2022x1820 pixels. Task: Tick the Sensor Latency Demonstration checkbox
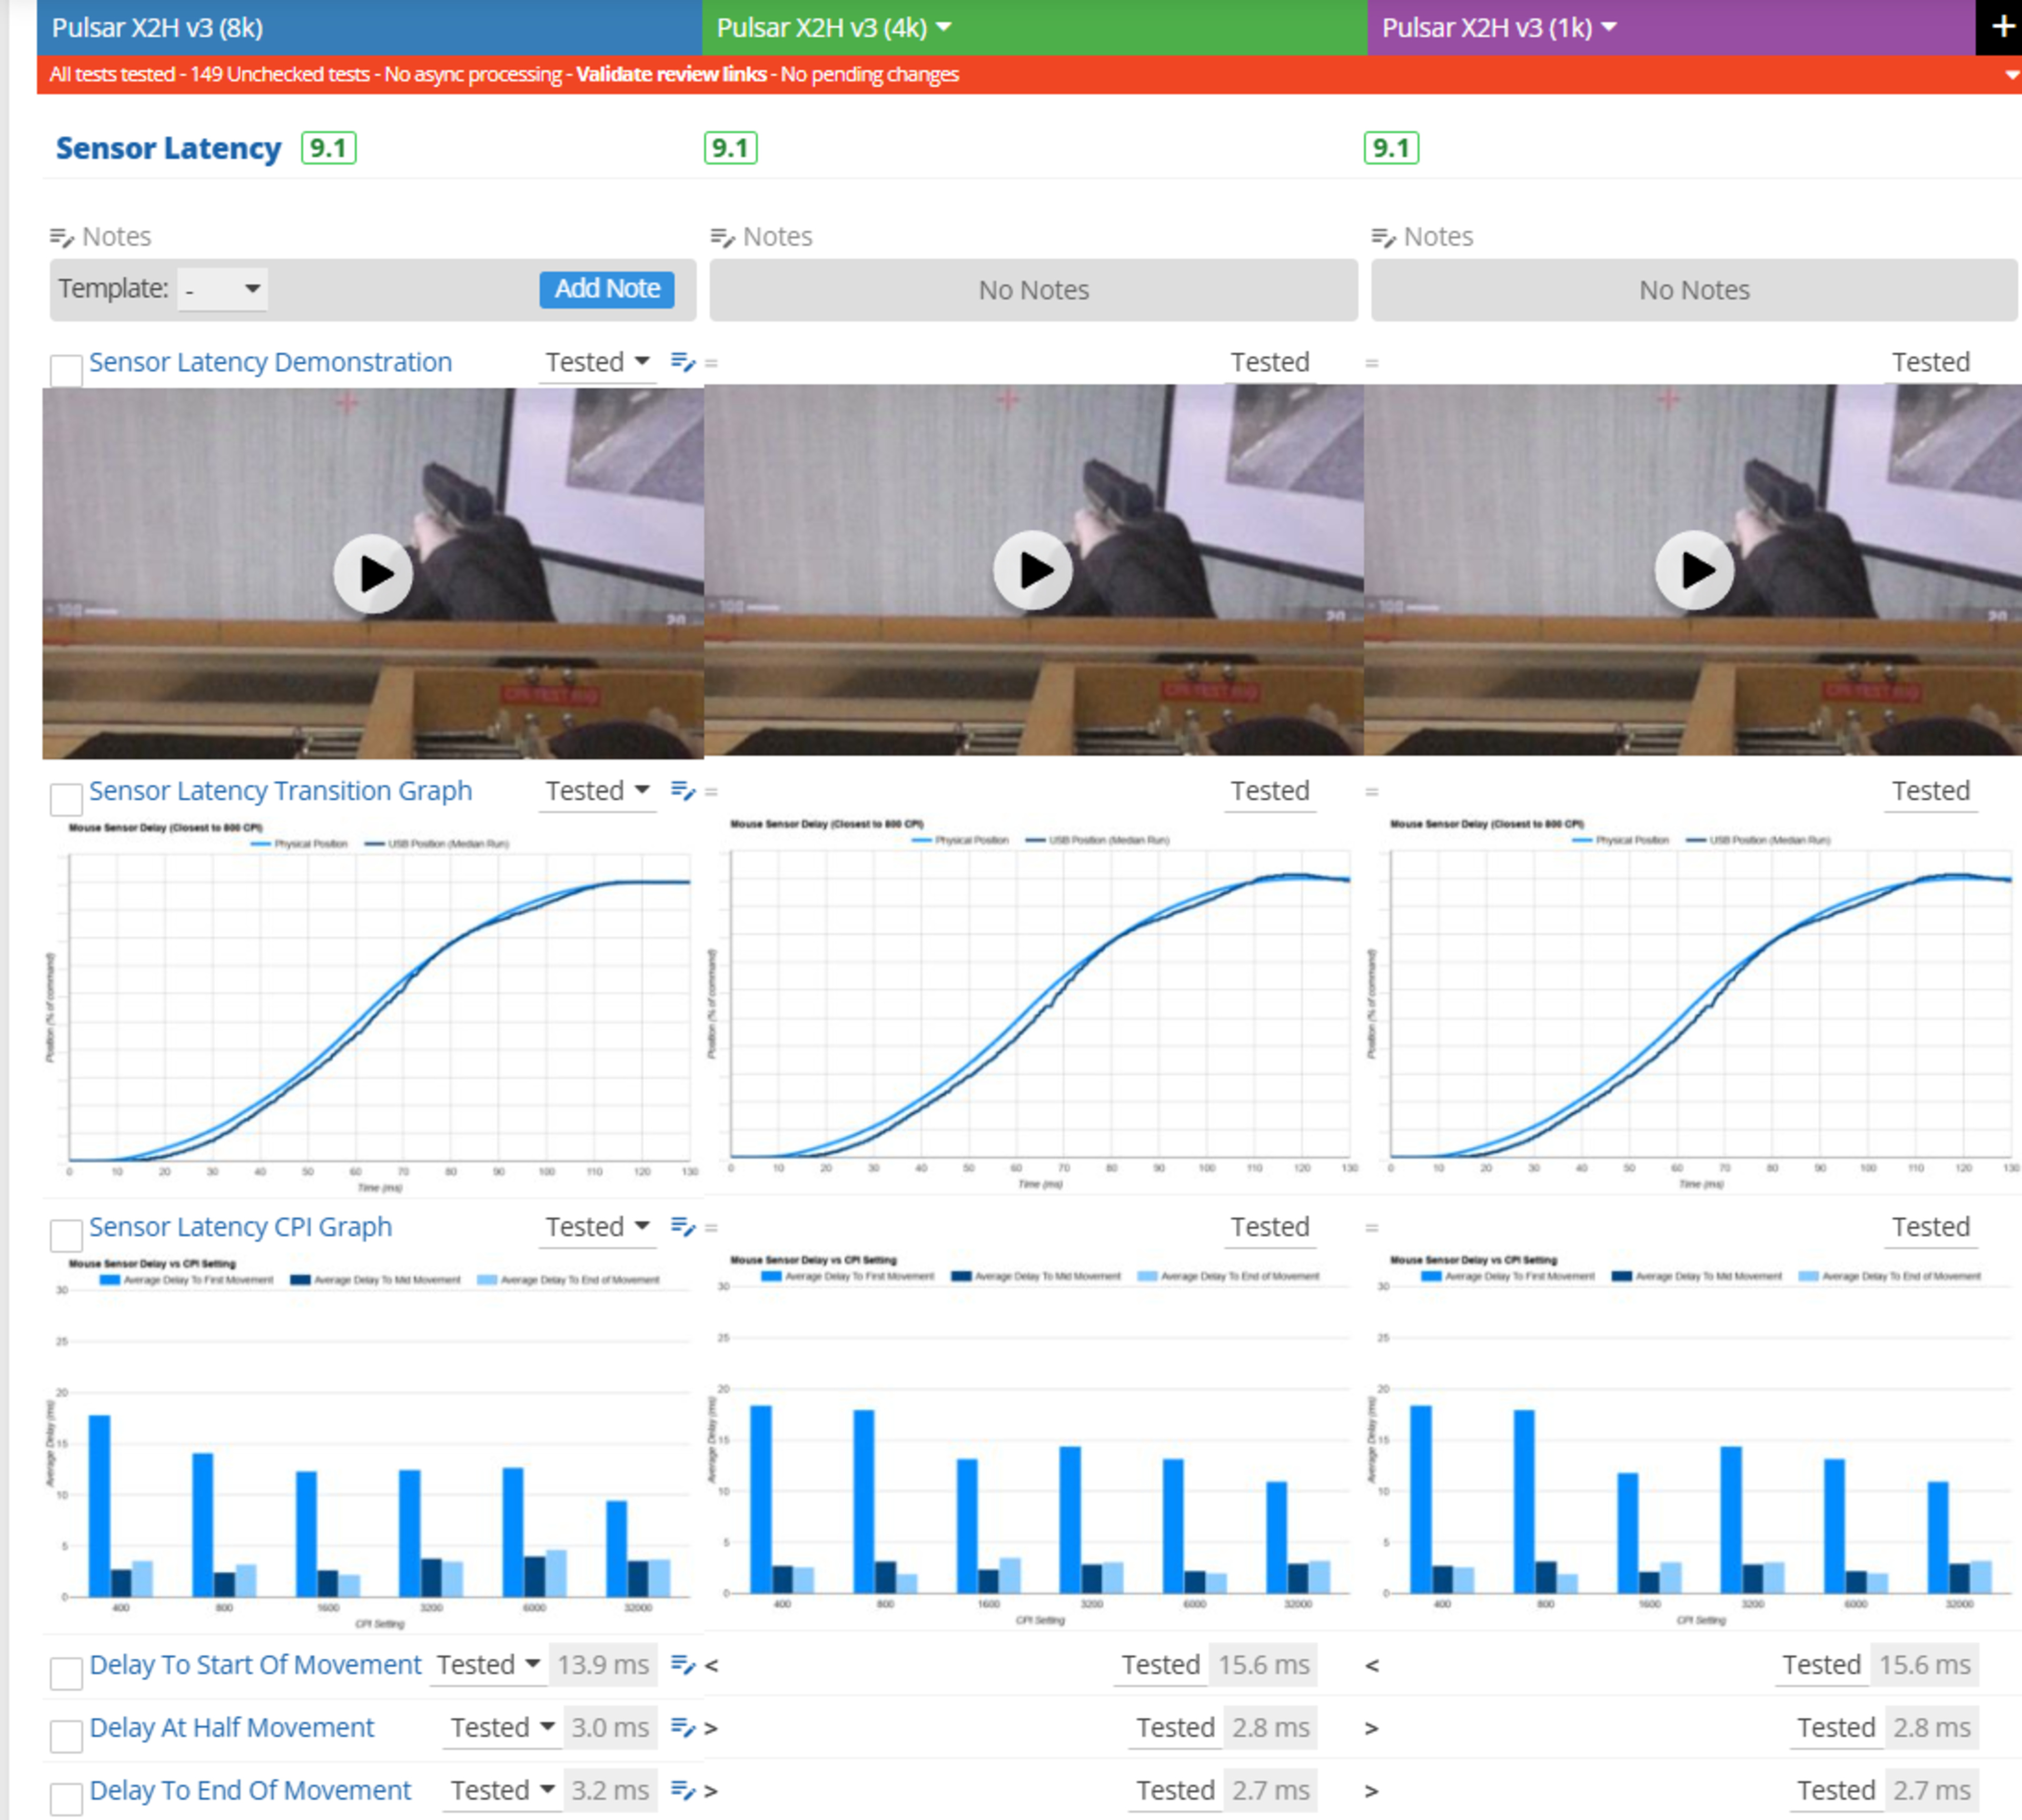(x=66, y=370)
